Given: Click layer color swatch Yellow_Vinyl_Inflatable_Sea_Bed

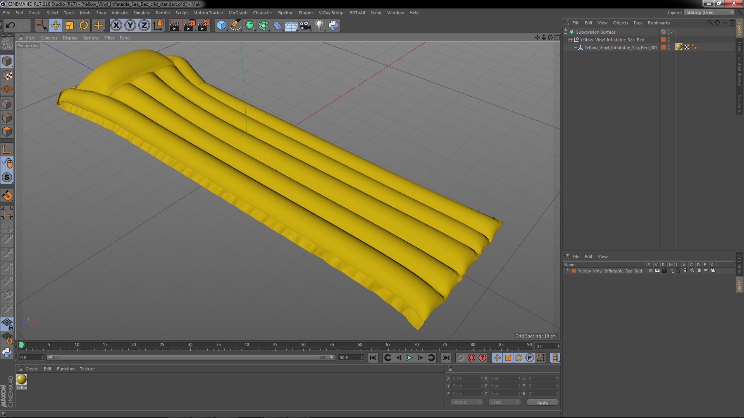Looking at the screenshot, I should tap(574, 271).
